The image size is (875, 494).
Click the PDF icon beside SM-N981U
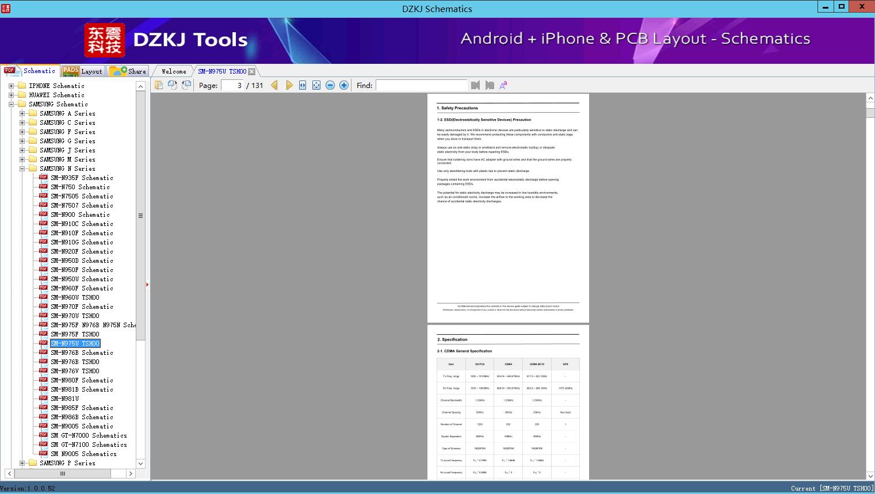[43, 399]
